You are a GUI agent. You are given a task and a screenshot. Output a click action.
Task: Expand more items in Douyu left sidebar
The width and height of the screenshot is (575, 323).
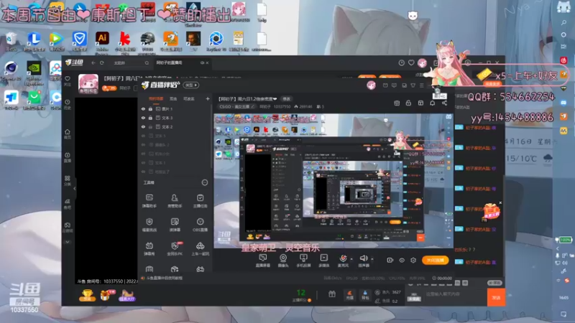coord(68,242)
